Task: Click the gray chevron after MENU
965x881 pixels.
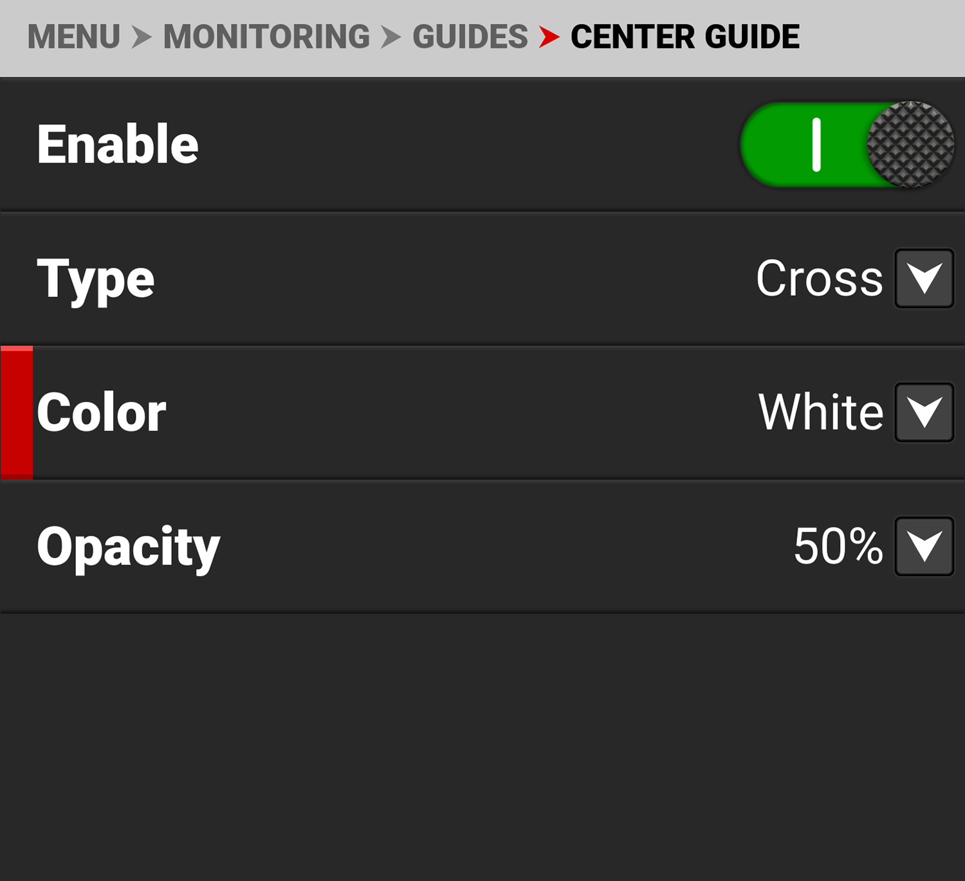Action: (x=142, y=37)
